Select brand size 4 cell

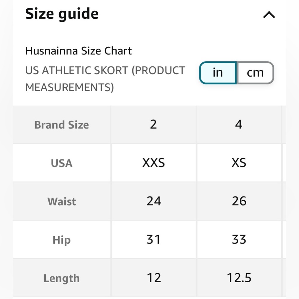click(239, 125)
